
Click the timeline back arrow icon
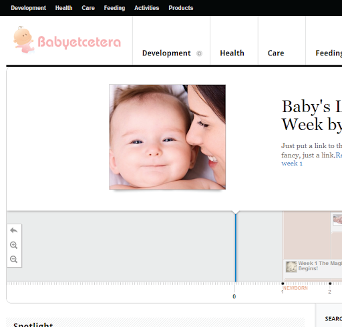[x=14, y=230]
